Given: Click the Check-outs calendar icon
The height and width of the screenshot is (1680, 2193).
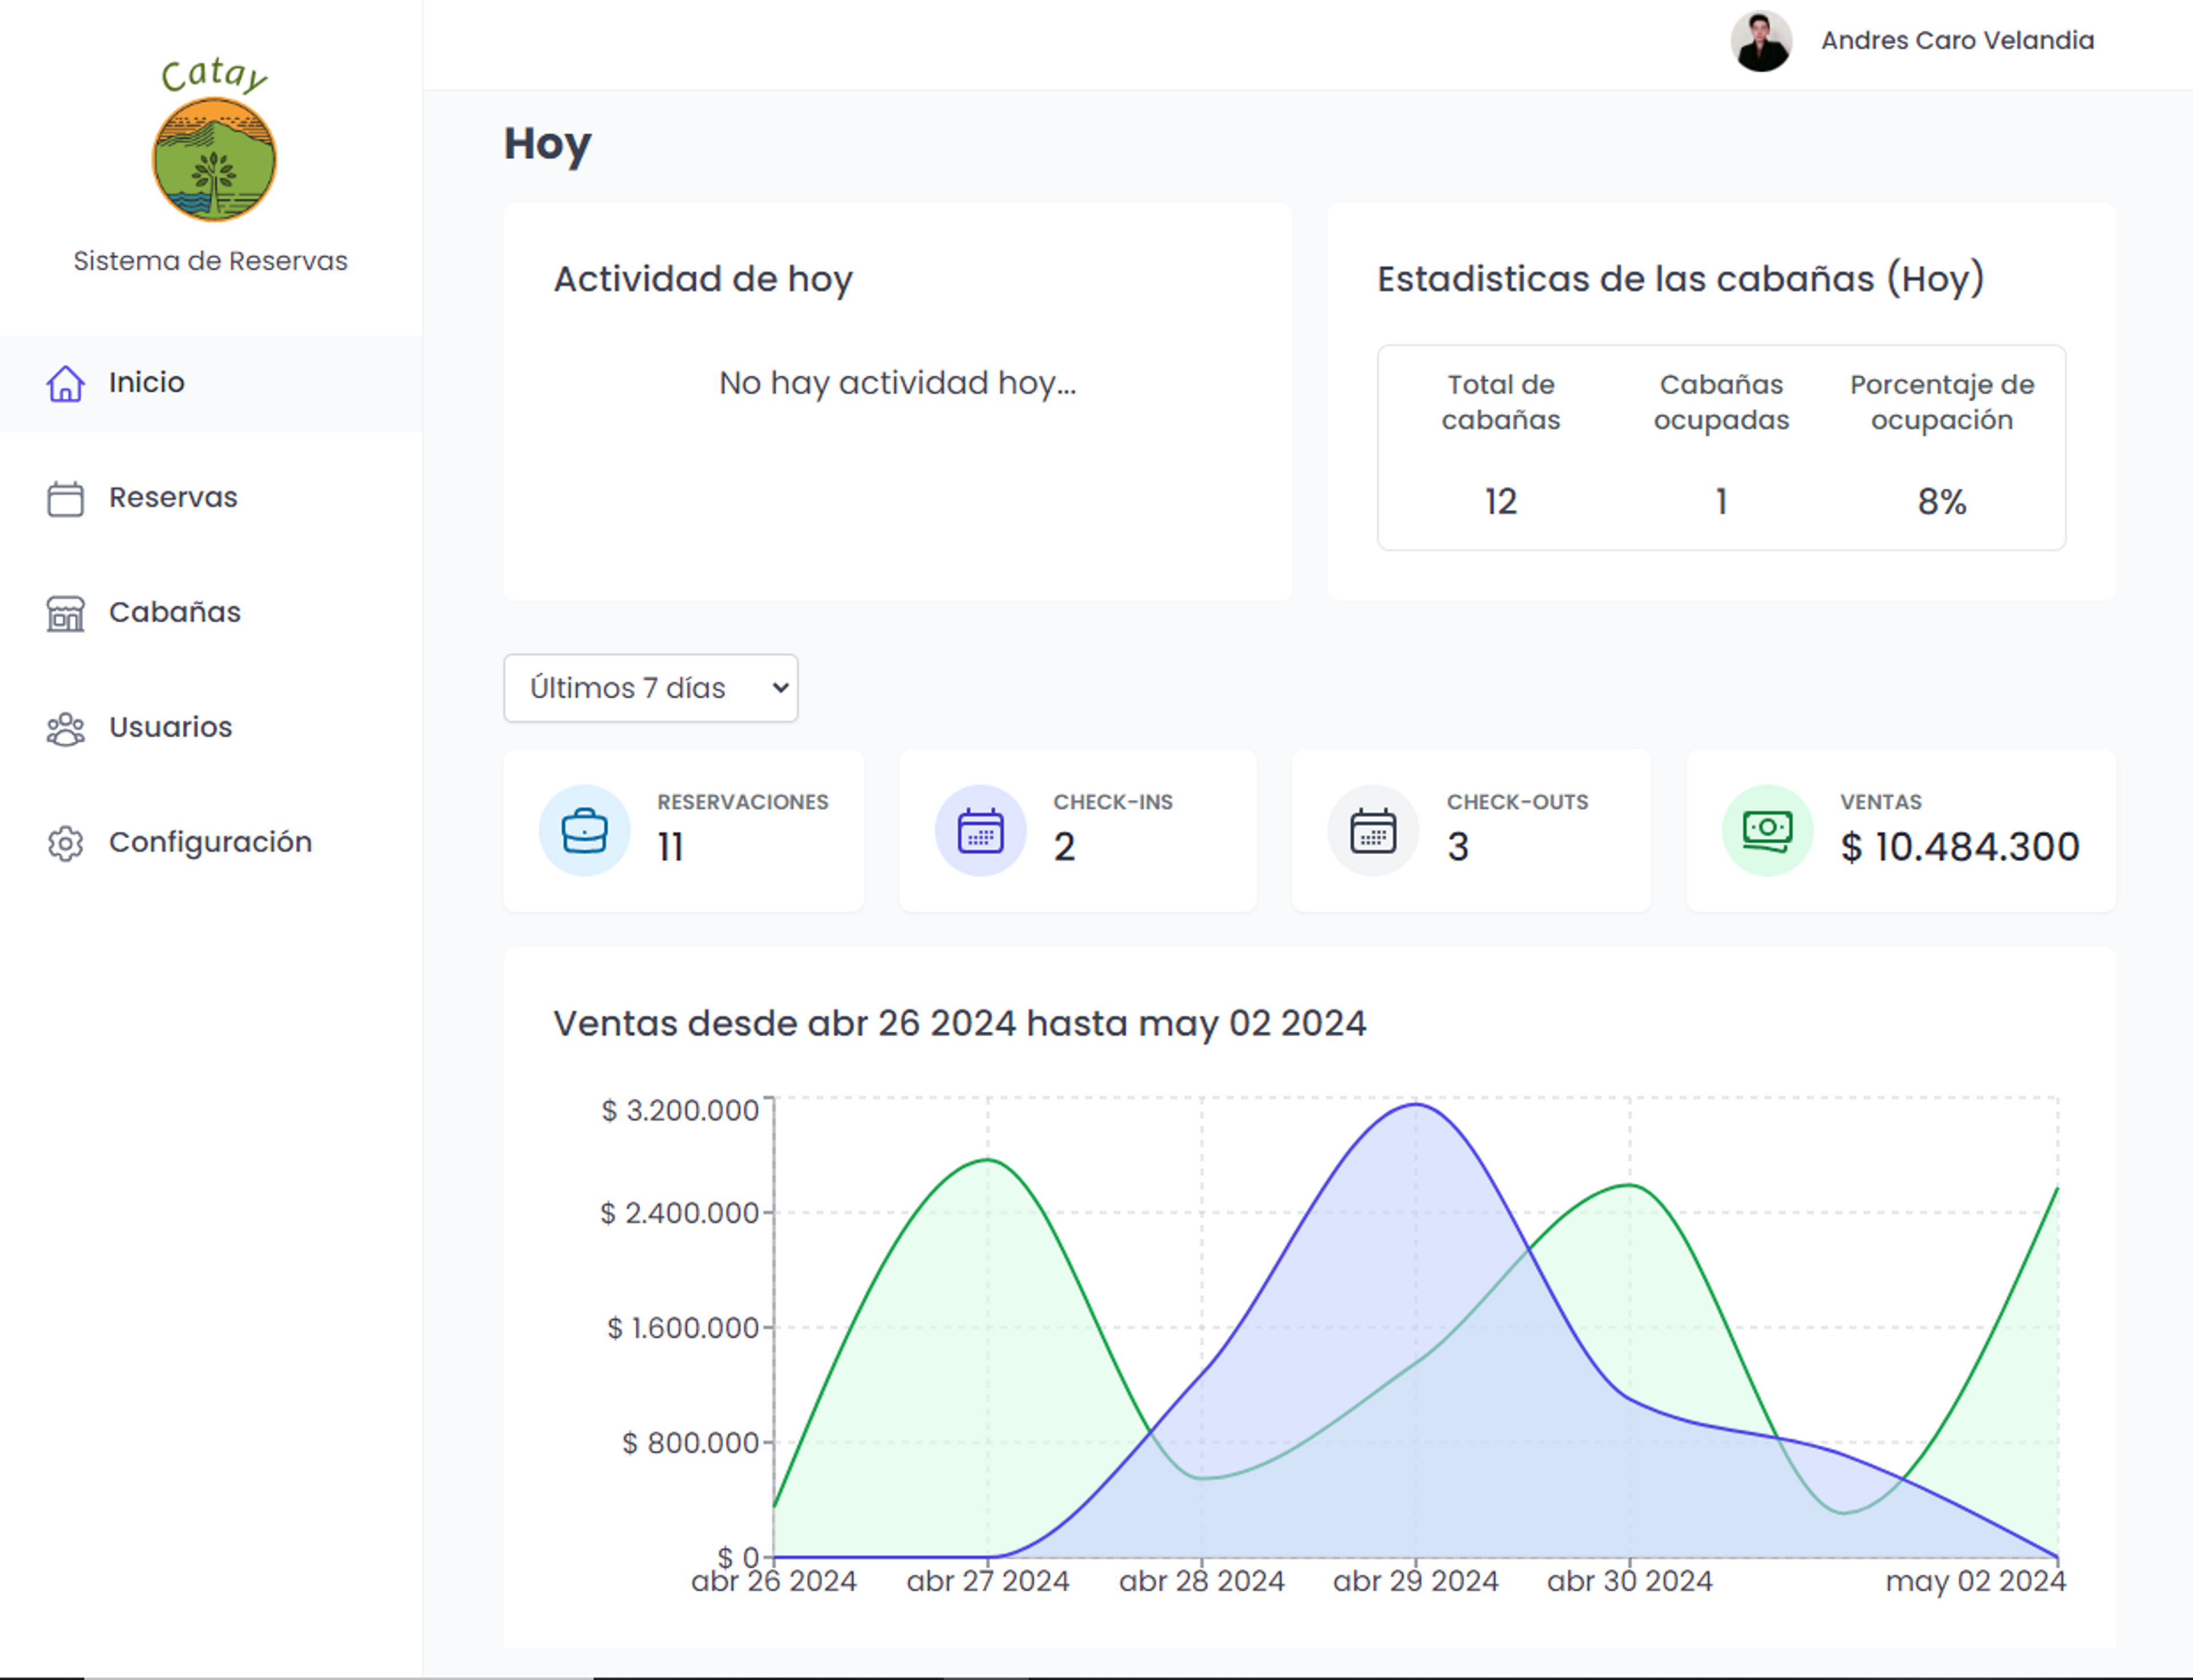Looking at the screenshot, I should 1373,830.
